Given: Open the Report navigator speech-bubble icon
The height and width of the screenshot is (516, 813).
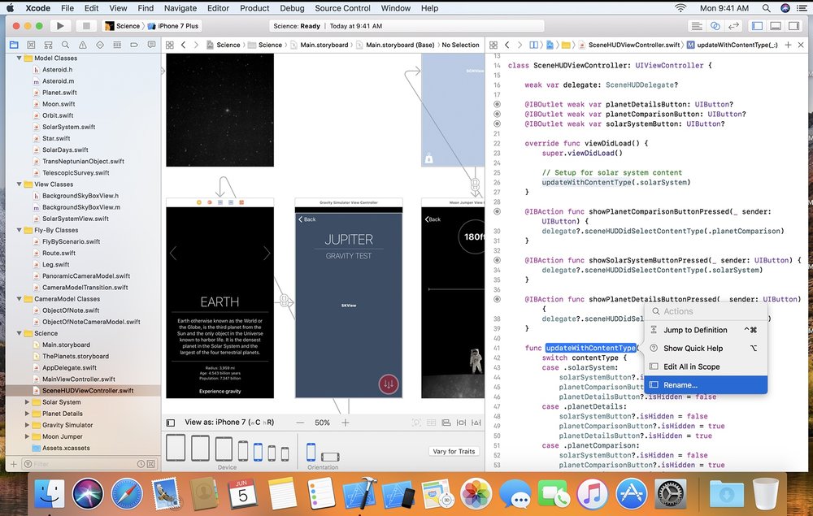Looking at the screenshot, I should [x=151, y=45].
